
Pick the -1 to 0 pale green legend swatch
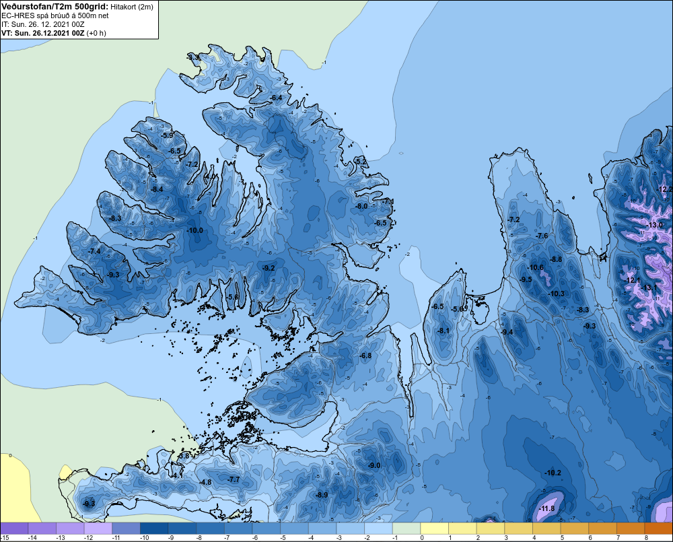[406, 529]
